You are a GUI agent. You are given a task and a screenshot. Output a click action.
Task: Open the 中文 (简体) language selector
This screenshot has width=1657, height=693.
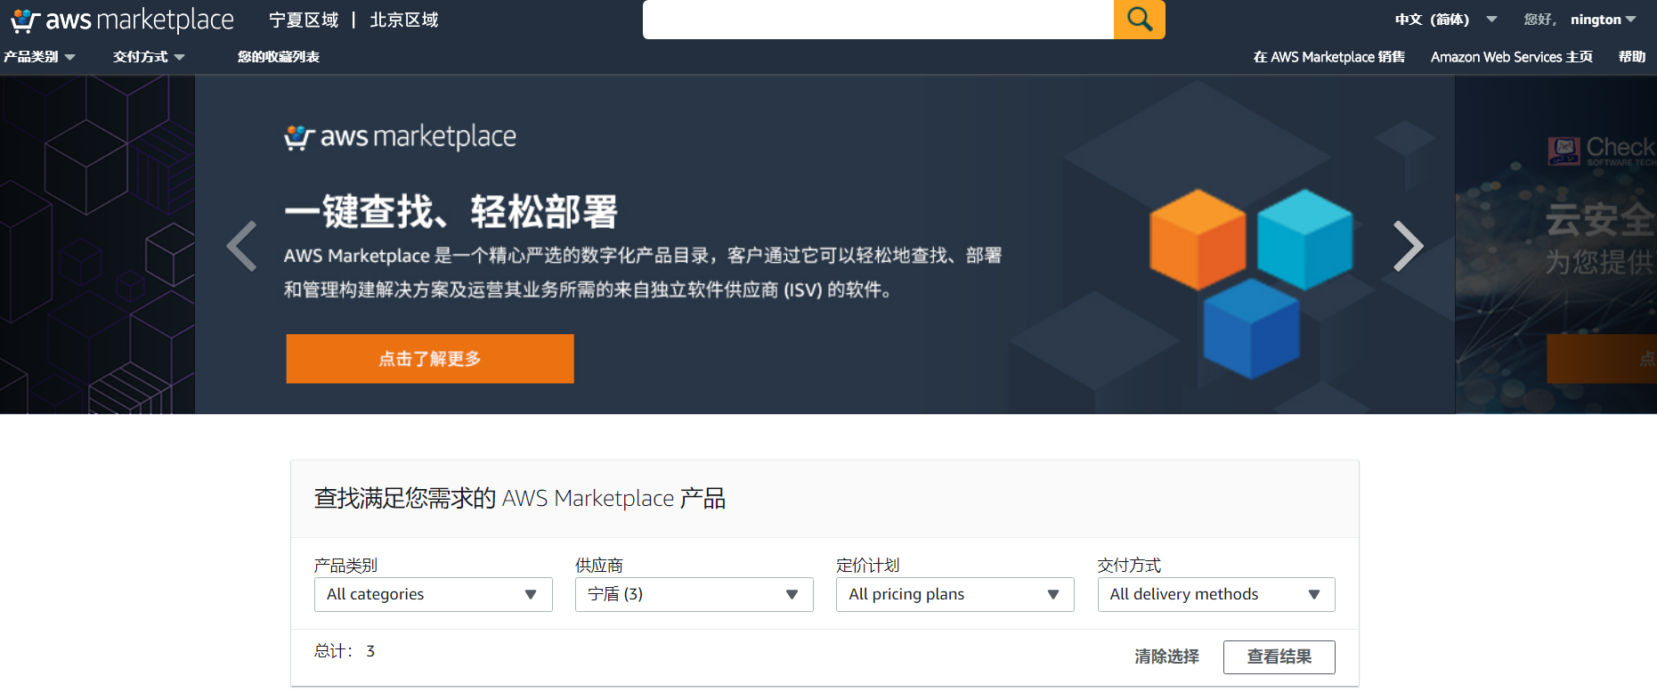click(x=1446, y=20)
